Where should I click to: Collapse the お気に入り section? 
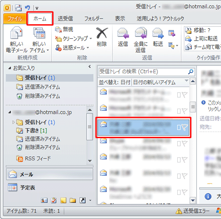coord(10,68)
